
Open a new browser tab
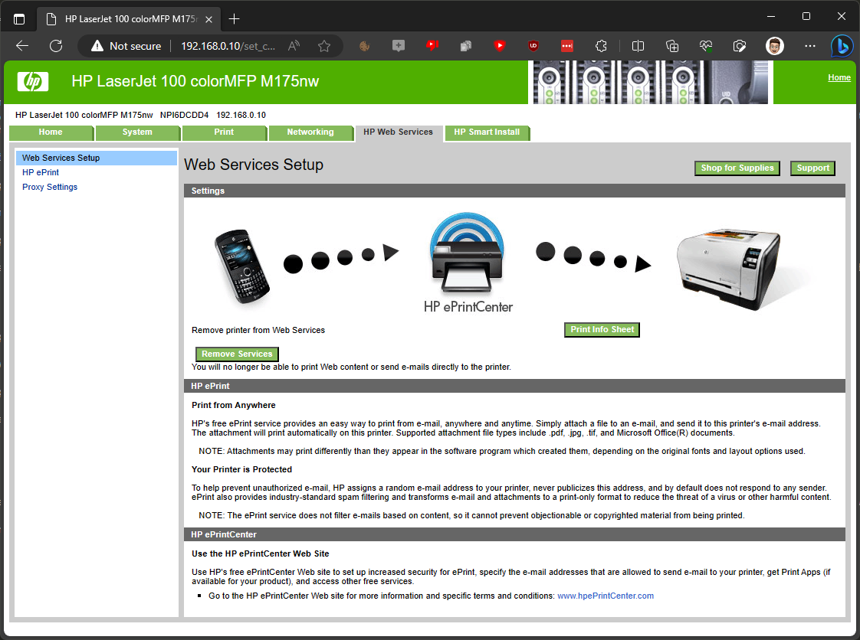pyautogui.click(x=235, y=19)
